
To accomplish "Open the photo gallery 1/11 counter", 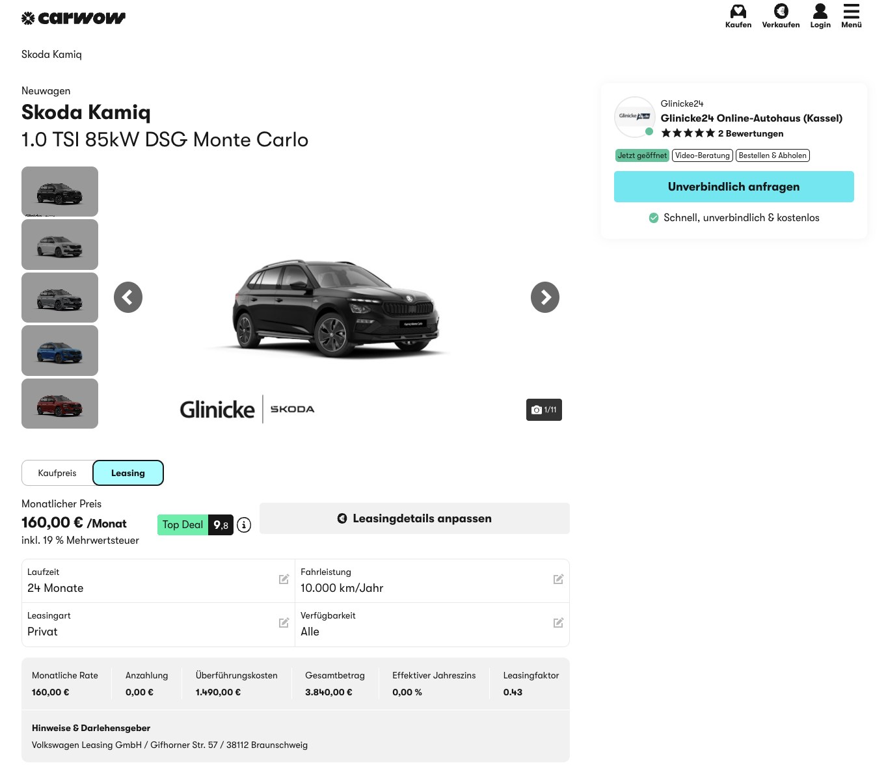I will 544,410.
